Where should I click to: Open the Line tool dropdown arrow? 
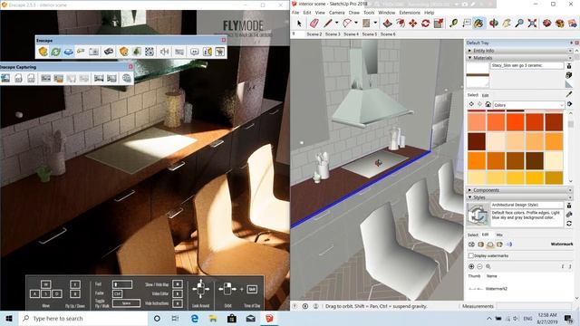click(336, 24)
